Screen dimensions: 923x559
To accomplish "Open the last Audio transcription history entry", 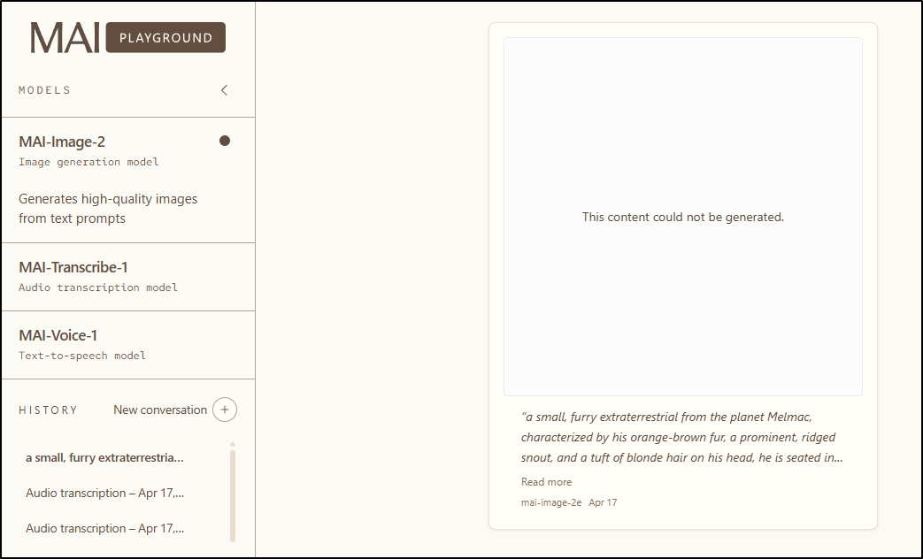I will tap(104, 528).
